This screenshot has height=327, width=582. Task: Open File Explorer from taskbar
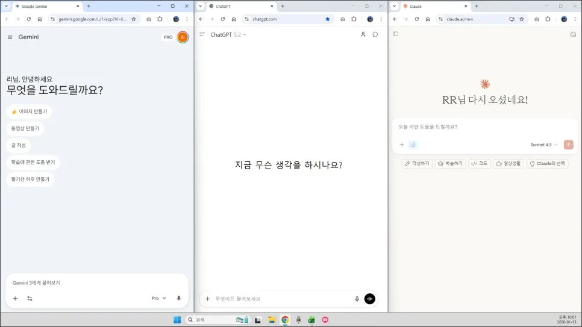tap(271, 320)
